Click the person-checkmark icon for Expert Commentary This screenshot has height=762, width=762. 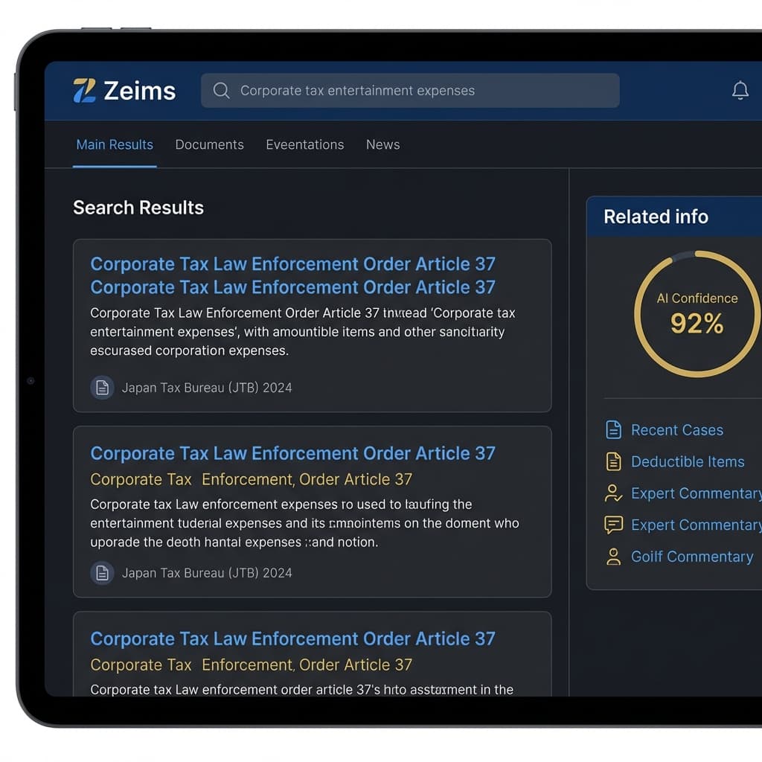pos(613,493)
